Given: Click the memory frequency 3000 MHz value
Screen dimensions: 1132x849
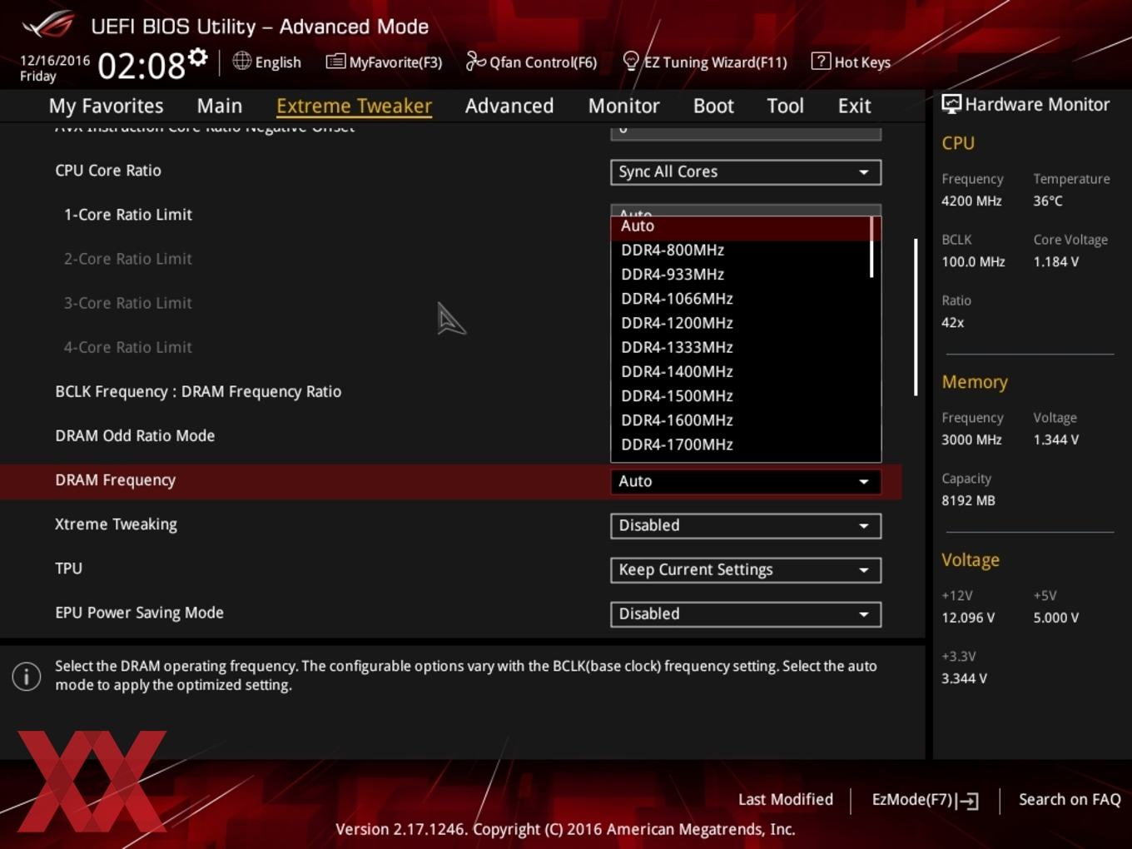Looking at the screenshot, I should [971, 439].
